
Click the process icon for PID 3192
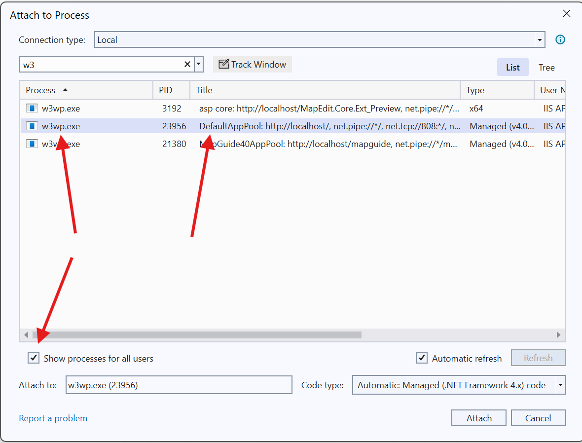32,108
